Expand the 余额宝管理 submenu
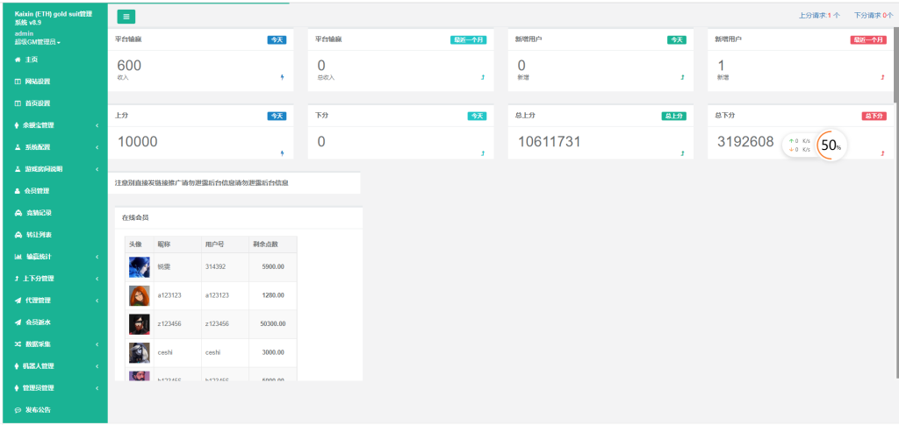Image resolution: width=899 pixels, height=425 pixels. point(97,125)
